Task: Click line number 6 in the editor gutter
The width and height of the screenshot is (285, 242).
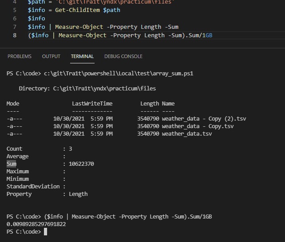Action: pos(15,19)
